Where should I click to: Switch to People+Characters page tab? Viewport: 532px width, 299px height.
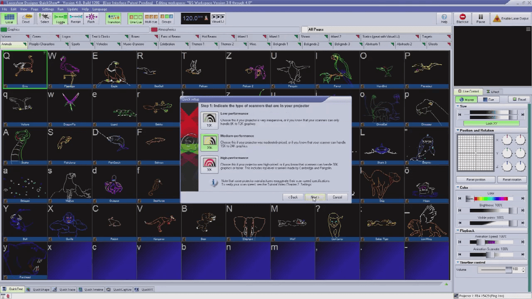(x=49, y=44)
